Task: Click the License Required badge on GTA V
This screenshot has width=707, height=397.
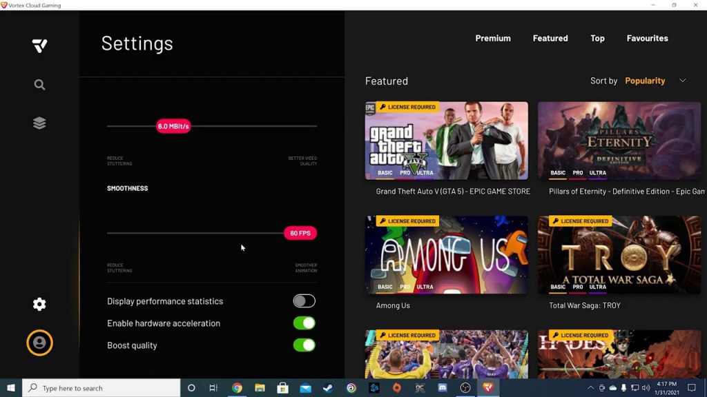Action: (x=407, y=107)
